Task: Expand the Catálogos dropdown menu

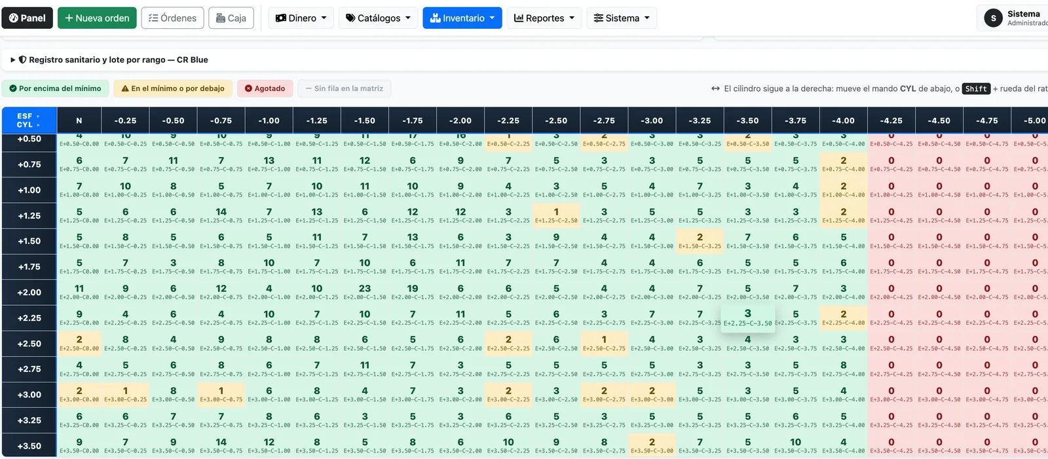Action: (378, 18)
